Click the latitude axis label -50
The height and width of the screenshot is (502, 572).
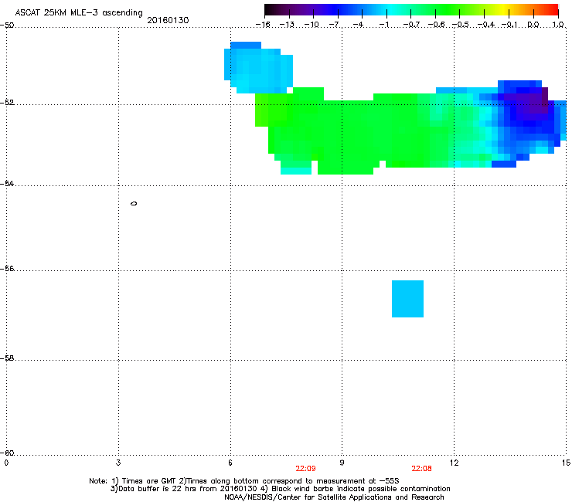7,25
